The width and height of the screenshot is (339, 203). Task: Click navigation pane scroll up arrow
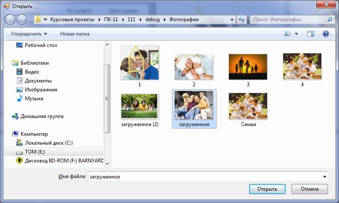107,44
